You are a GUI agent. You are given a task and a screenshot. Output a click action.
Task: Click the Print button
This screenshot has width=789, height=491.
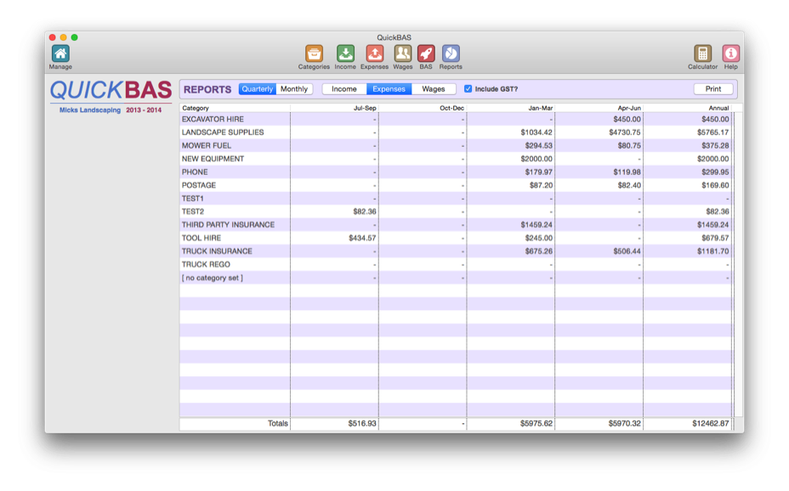pyautogui.click(x=712, y=88)
